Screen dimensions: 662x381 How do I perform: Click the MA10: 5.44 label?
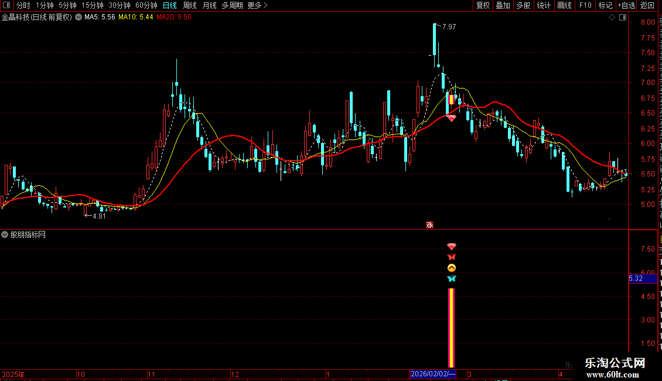click(135, 17)
